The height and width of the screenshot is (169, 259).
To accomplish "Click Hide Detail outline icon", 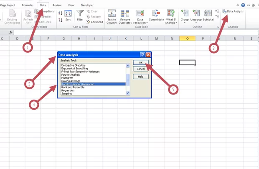I will [x=217, y=16].
